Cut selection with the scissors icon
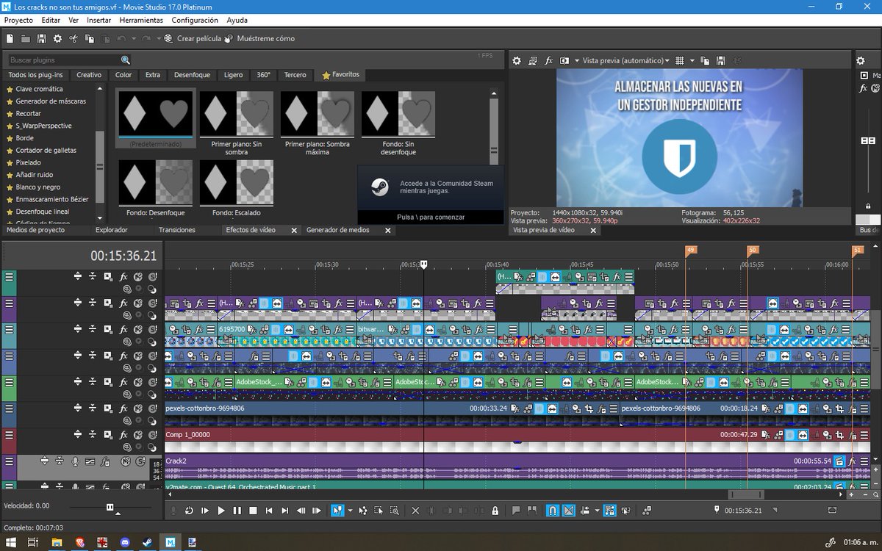 [x=73, y=38]
